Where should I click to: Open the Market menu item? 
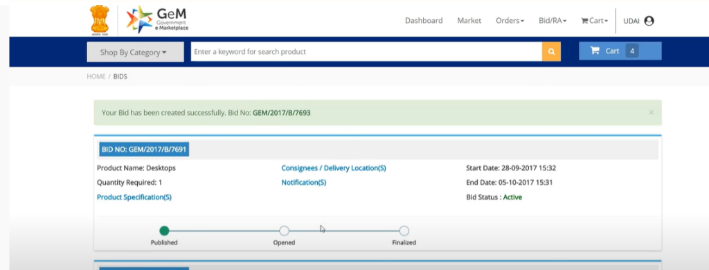(x=469, y=20)
